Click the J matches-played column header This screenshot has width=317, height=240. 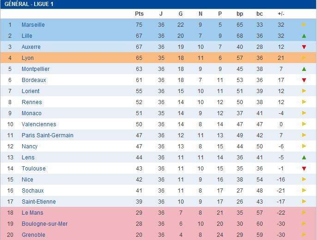tap(161, 14)
